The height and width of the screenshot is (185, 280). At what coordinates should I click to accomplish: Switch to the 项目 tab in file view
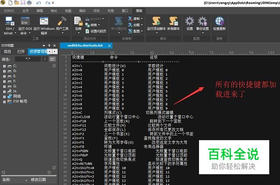(7, 52)
